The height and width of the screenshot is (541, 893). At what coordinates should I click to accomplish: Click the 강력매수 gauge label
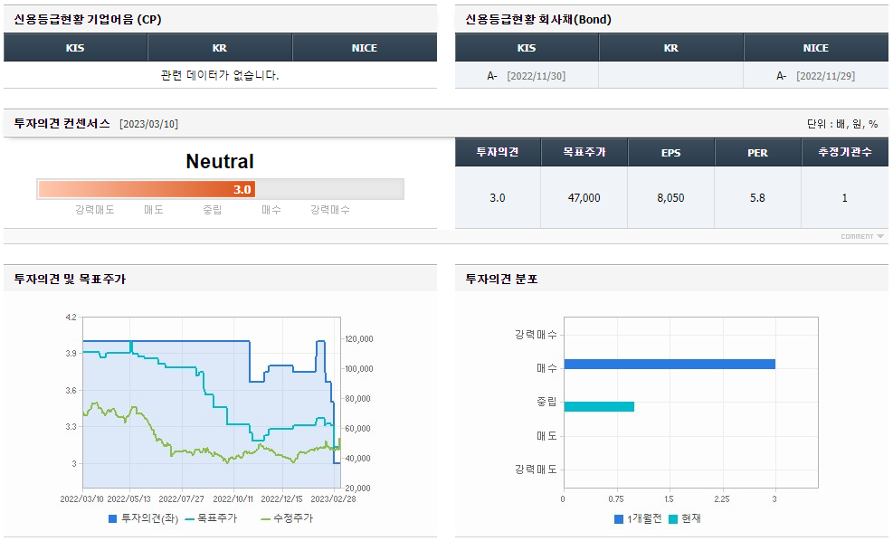[x=329, y=210]
